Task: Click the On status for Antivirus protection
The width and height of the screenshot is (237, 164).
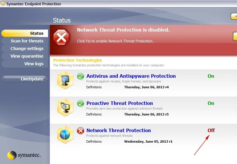Action: (211, 76)
